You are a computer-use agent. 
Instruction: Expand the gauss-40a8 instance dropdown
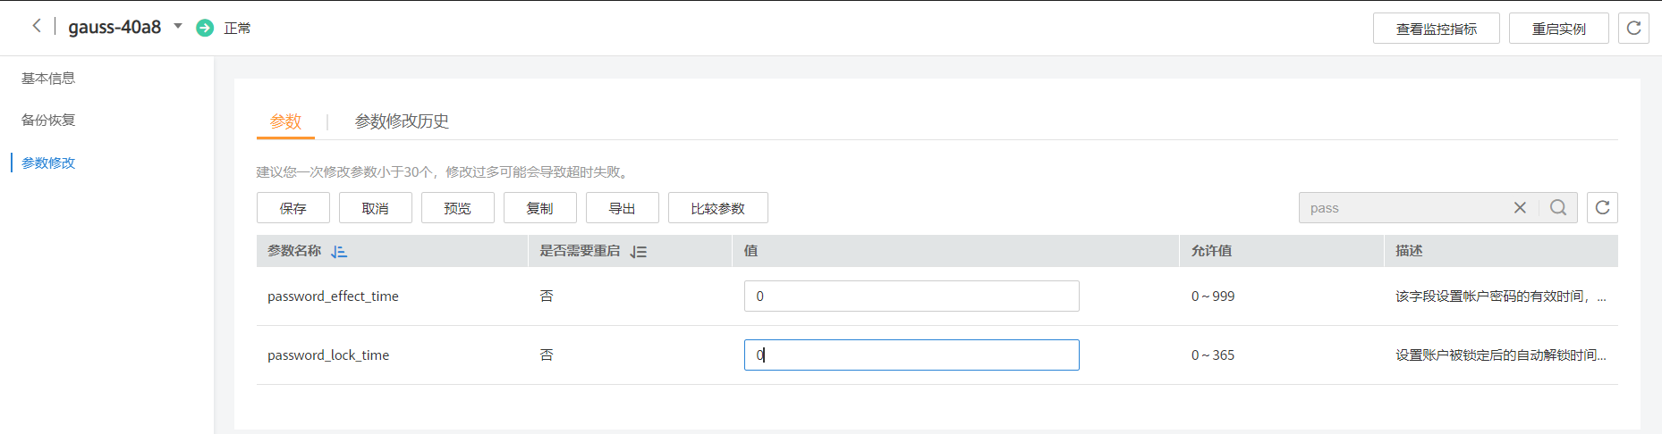[178, 27]
